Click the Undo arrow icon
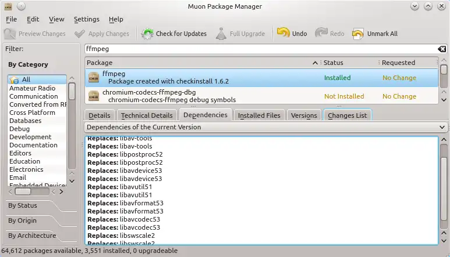This screenshot has width=450, height=257. [284, 33]
